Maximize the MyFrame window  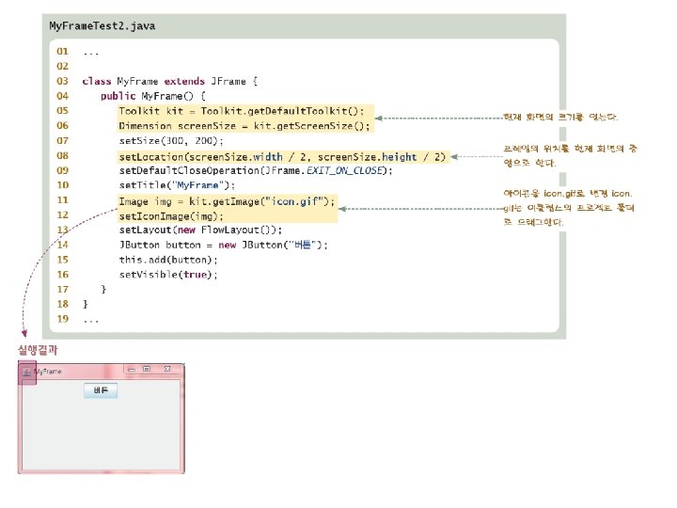(147, 370)
